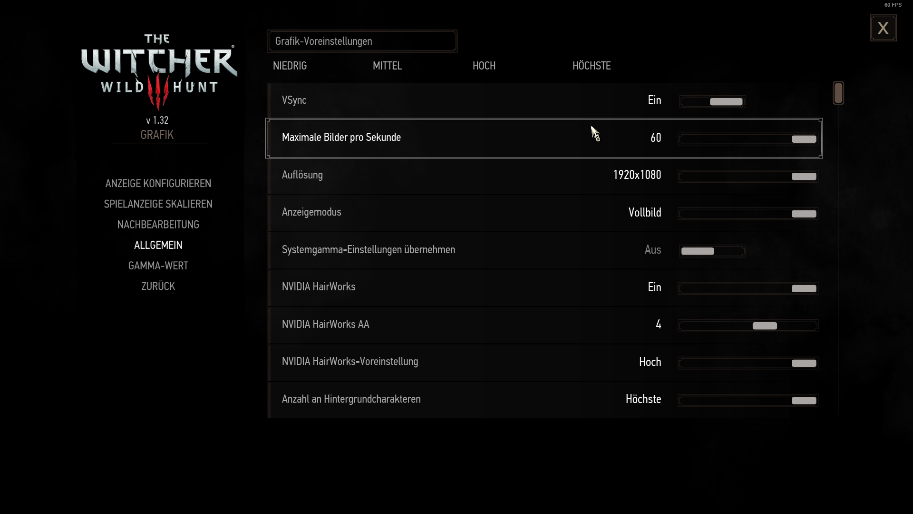Change the NVIDIA HairWorks-Voreinstellung selector

(748, 363)
